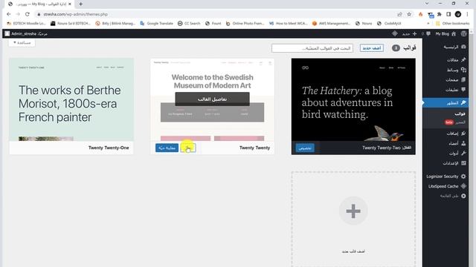Click the Tools wrench icon in sidebar
This screenshot has height=267, width=476.
pyautogui.click(x=463, y=154)
